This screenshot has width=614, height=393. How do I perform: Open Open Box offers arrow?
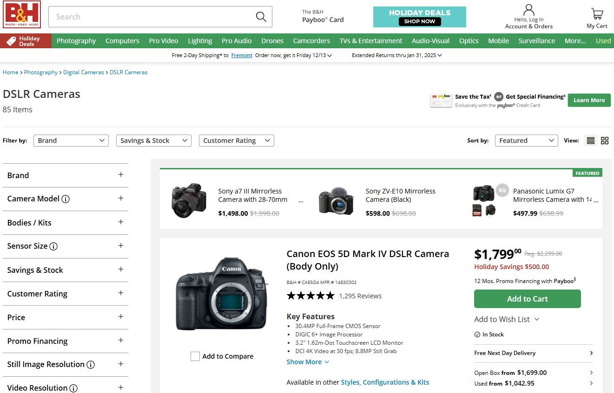pyautogui.click(x=591, y=373)
